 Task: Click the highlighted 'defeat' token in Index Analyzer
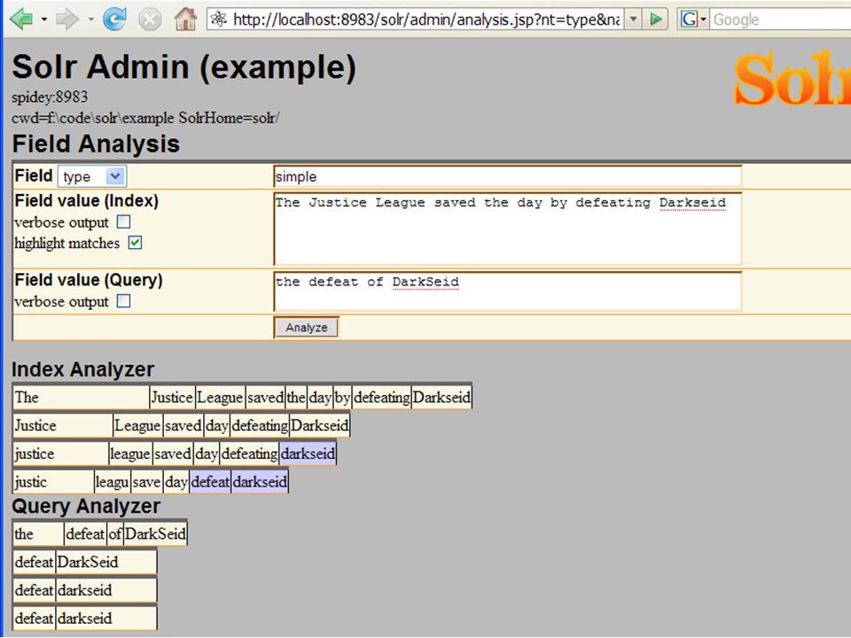click(210, 481)
